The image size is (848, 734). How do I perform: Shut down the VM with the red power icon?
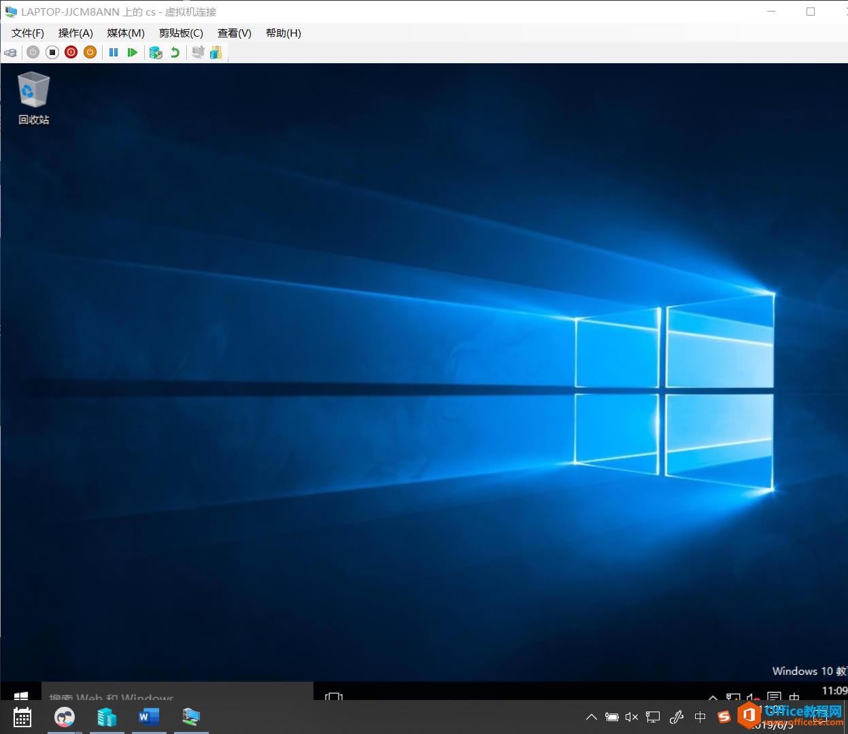(71, 52)
